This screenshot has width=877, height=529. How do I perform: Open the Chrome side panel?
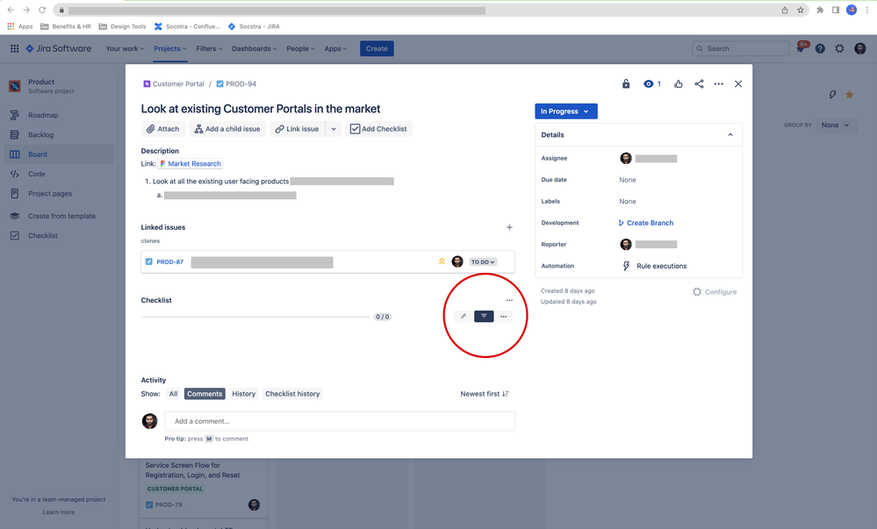coord(836,10)
